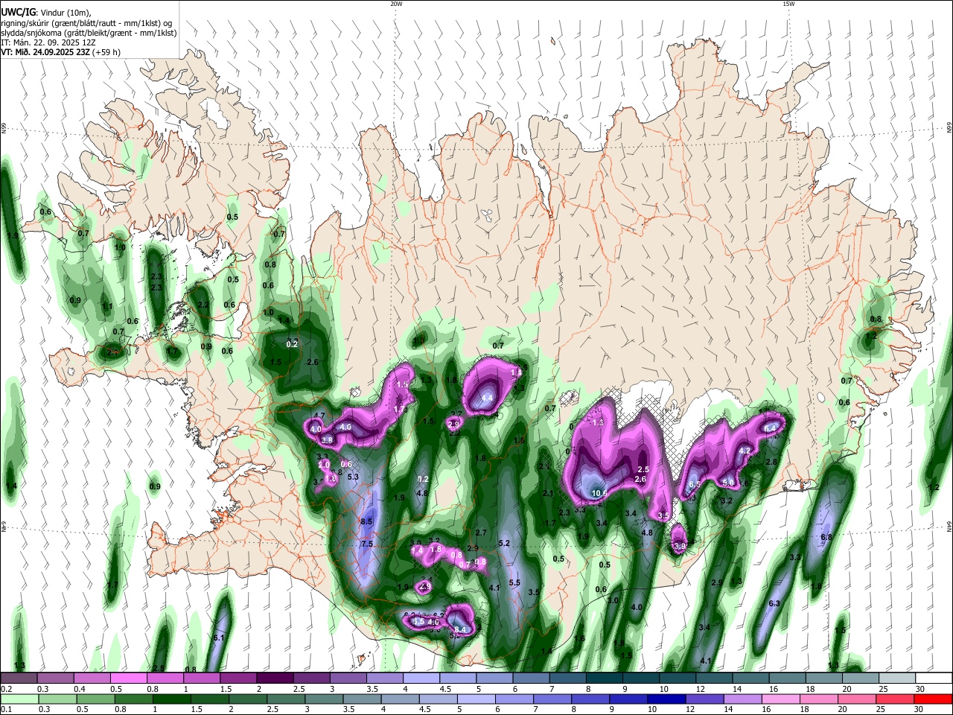Select the 'IT: Mán. 22. 09. 2025 12Z' line
953x715 pixels.
pyautogui.click(x=48, y=42)
